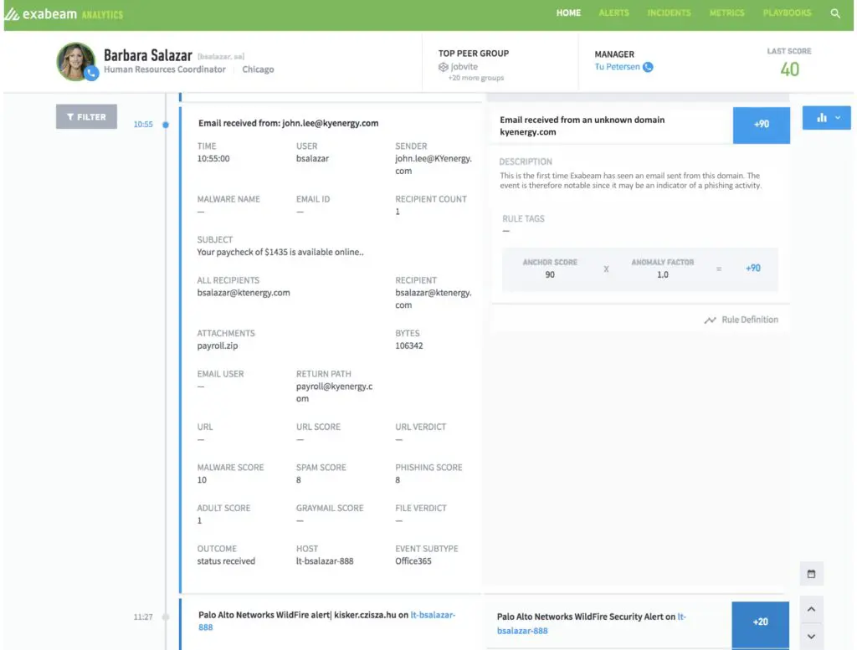Go to the Home tab
Image resolution: width=857 pixels, height=650 pixels.
(x=568, y=13)
